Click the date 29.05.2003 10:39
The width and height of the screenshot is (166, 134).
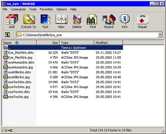pyautogui.click(x=108, y=67)
